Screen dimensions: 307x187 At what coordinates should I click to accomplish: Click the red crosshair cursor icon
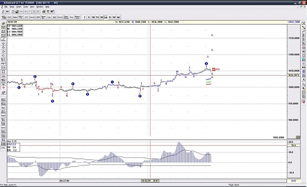3,88
